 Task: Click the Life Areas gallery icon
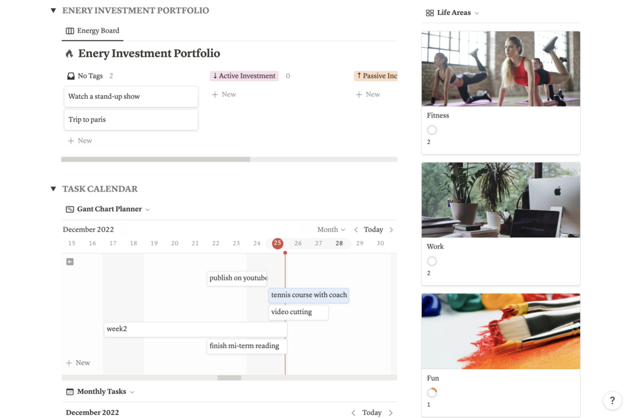point(429,13)
